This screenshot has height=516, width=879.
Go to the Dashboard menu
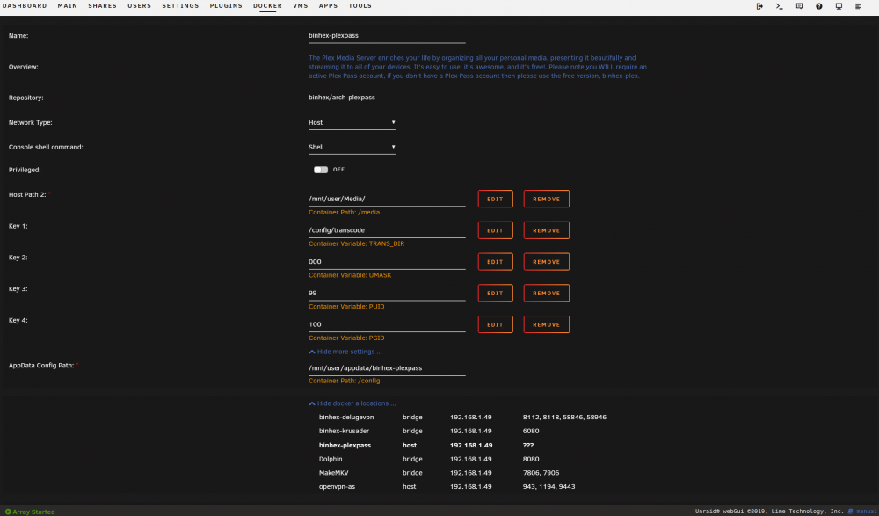pos(25,5)
